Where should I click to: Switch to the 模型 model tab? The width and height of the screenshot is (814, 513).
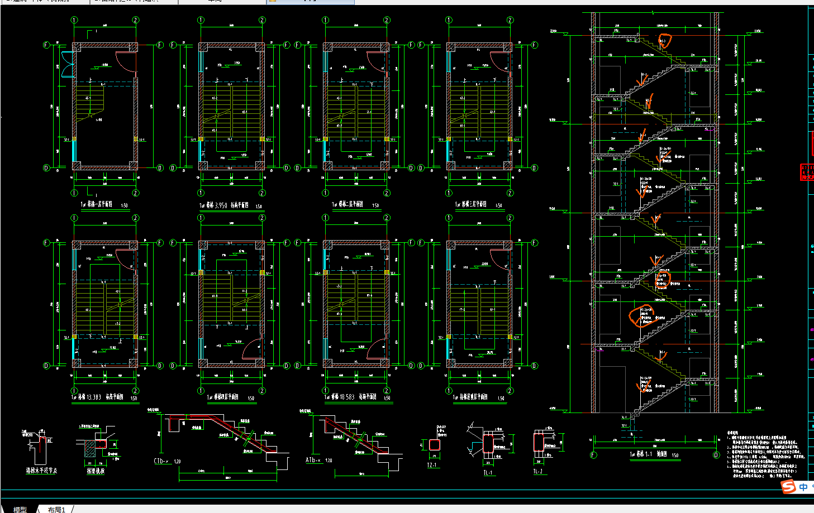tap(20, 509)
